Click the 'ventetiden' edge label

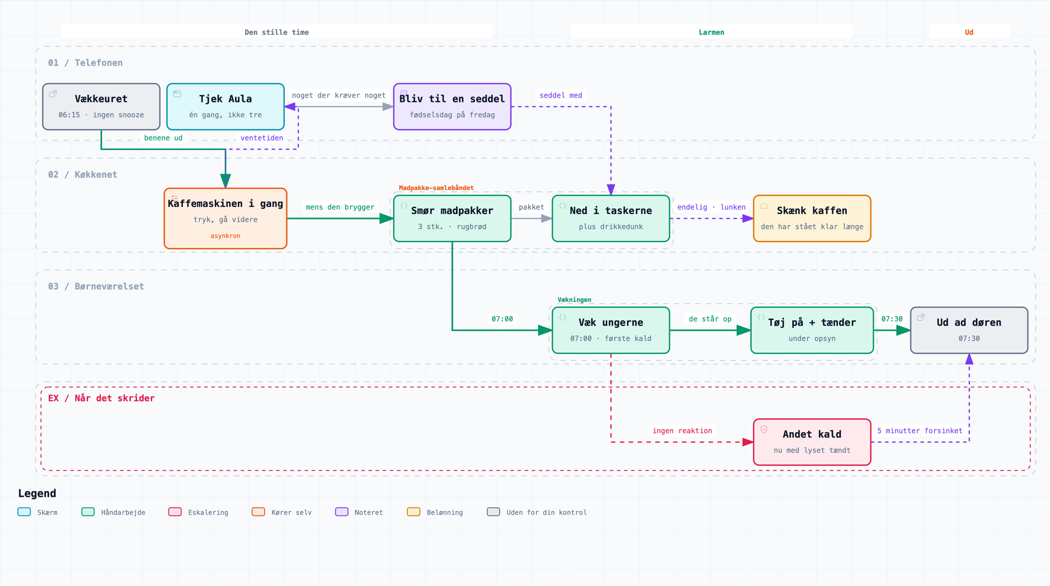[x=262, y=138]
